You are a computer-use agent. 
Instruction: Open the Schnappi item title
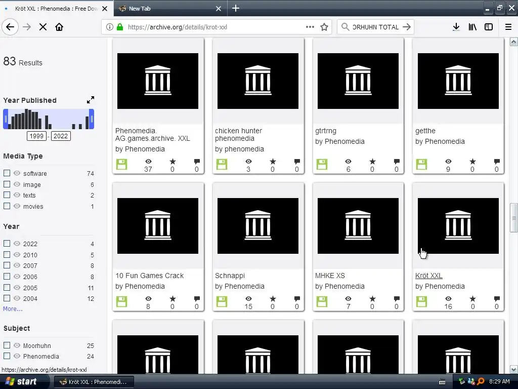click(230, 276)
